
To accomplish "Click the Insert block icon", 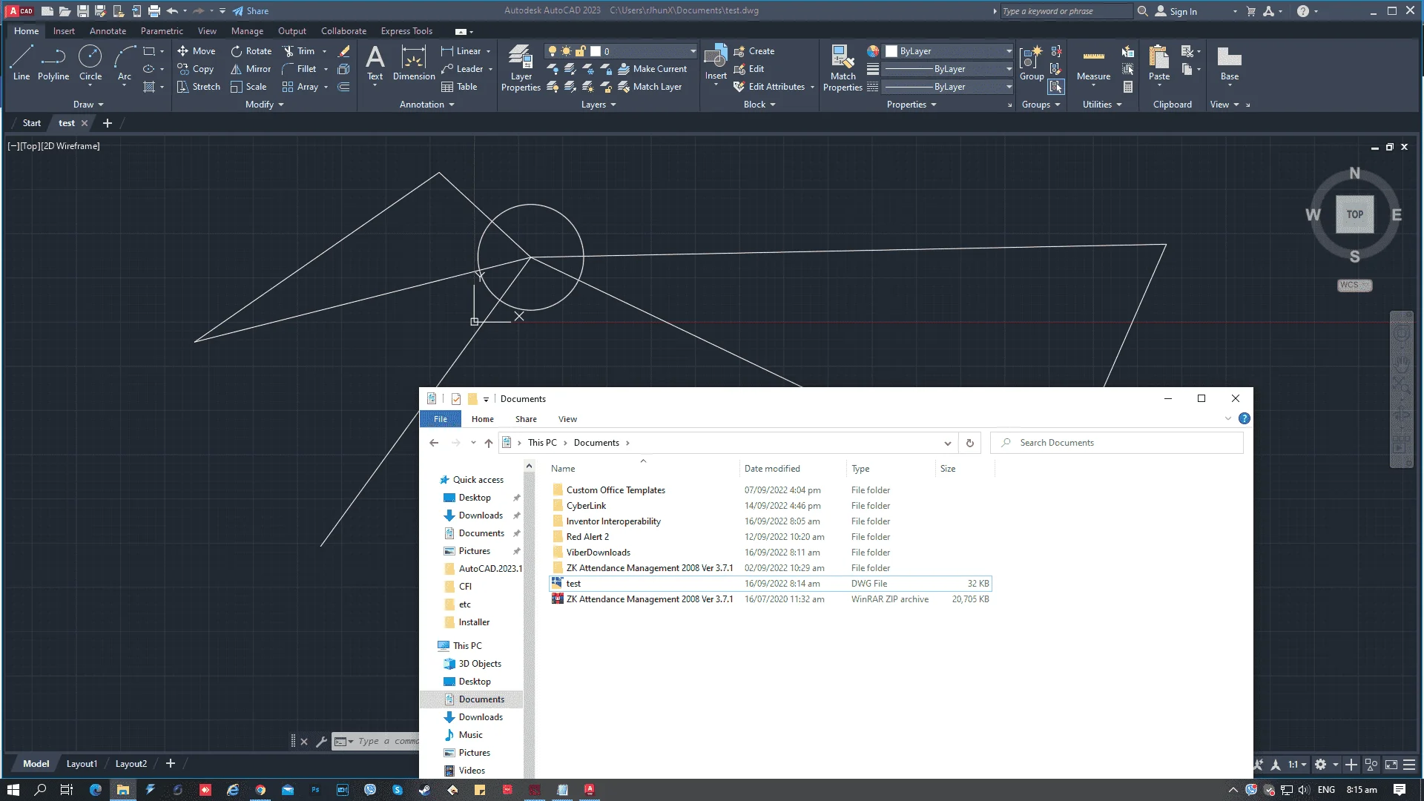I will 716,63.
